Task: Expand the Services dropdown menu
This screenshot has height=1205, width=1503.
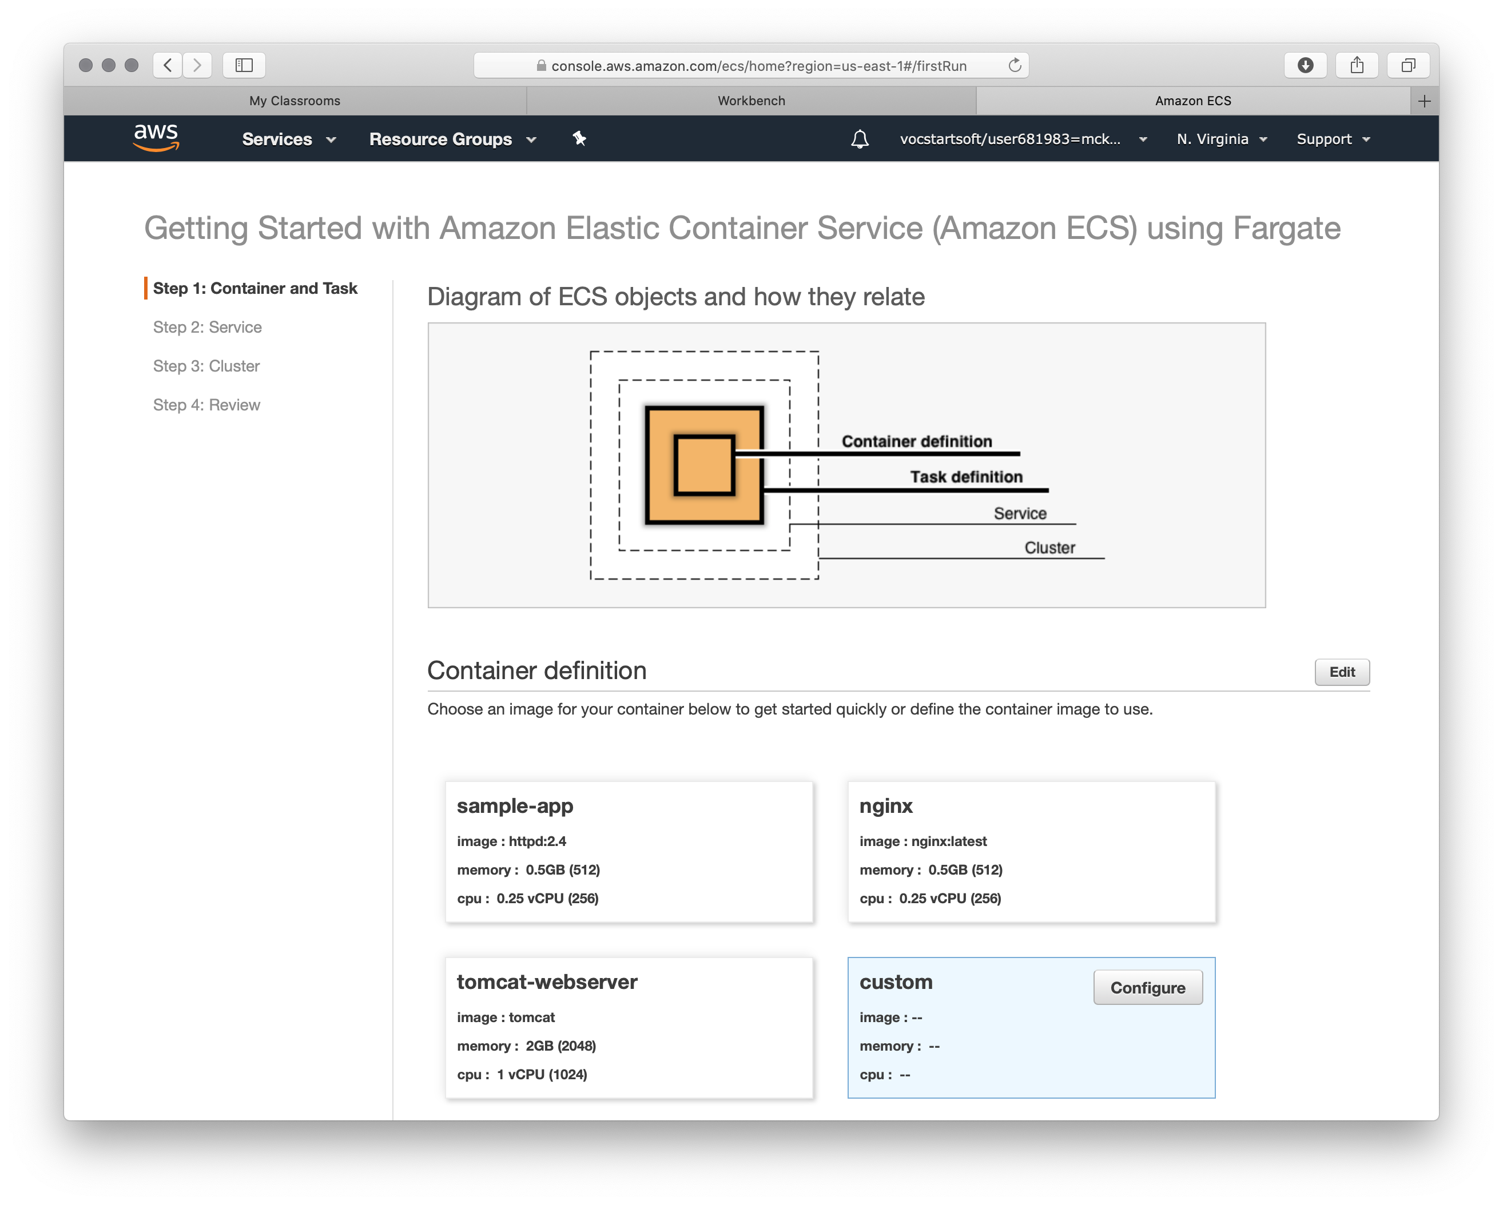Action: pyautogui.click(x=289, y=139)
